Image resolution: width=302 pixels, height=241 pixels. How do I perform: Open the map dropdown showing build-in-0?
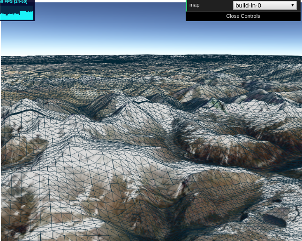[264, 5]
